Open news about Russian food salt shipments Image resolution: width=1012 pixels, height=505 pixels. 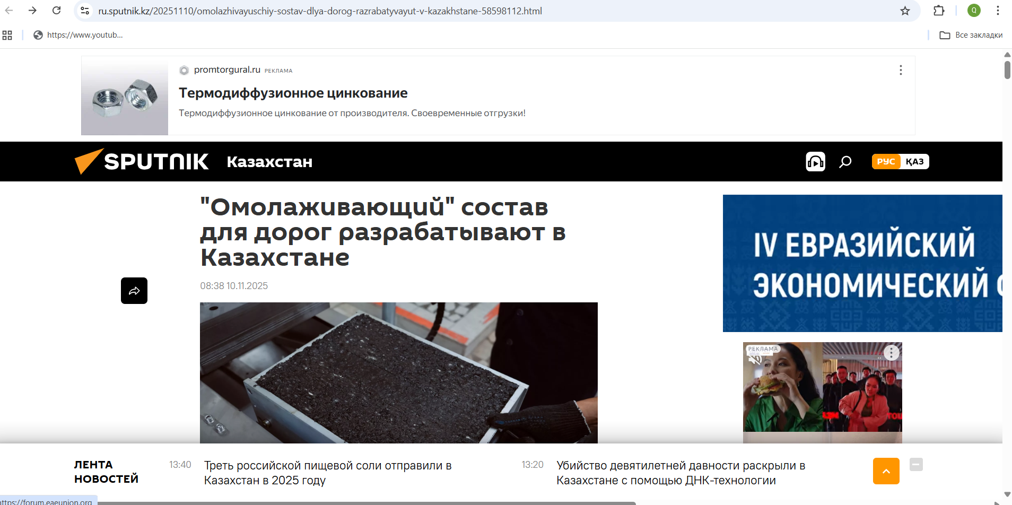click(328, 473)
